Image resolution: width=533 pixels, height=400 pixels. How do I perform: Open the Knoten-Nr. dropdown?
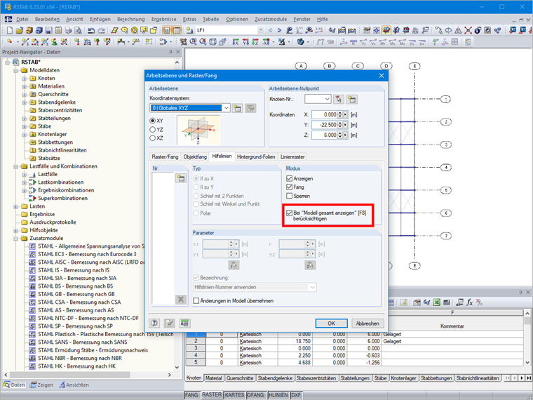[328, 99]
